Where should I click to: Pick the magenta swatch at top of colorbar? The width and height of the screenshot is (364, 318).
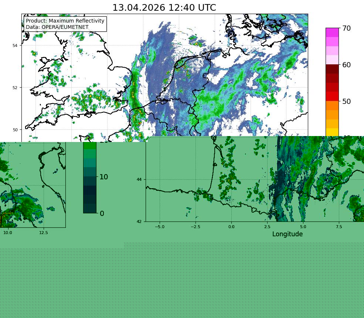(x=332, y=33)
